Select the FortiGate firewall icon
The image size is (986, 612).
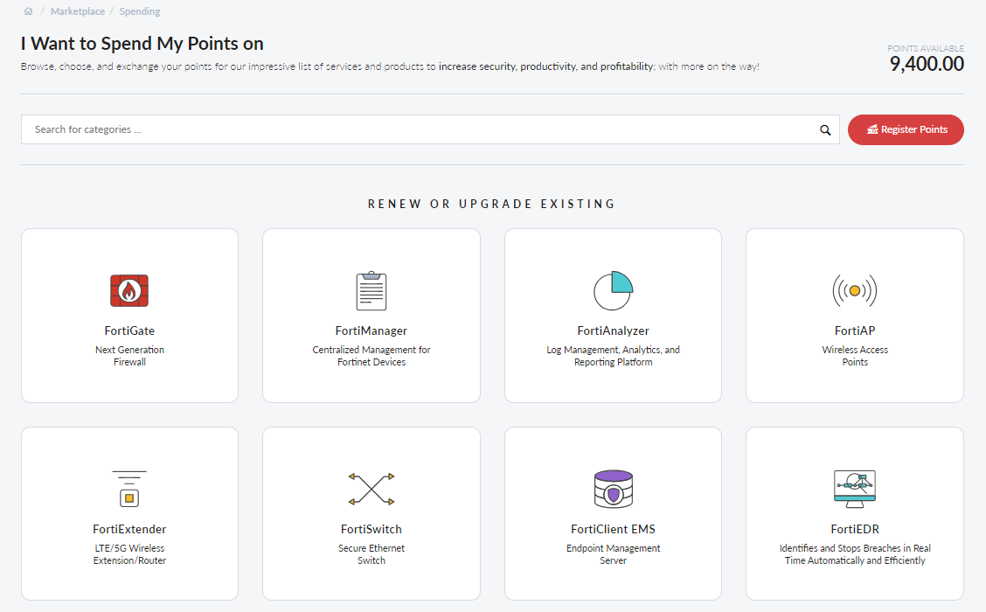pos(129,290)
